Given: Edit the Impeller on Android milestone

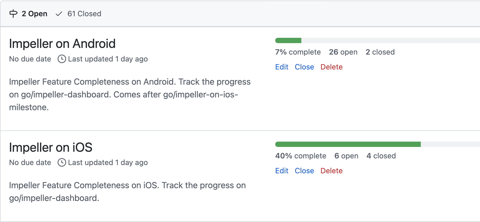Looking at the screenshot, I should coord(282,67).
